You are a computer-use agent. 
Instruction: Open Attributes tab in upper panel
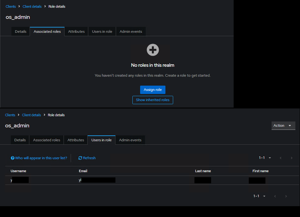tap(76, 32)
